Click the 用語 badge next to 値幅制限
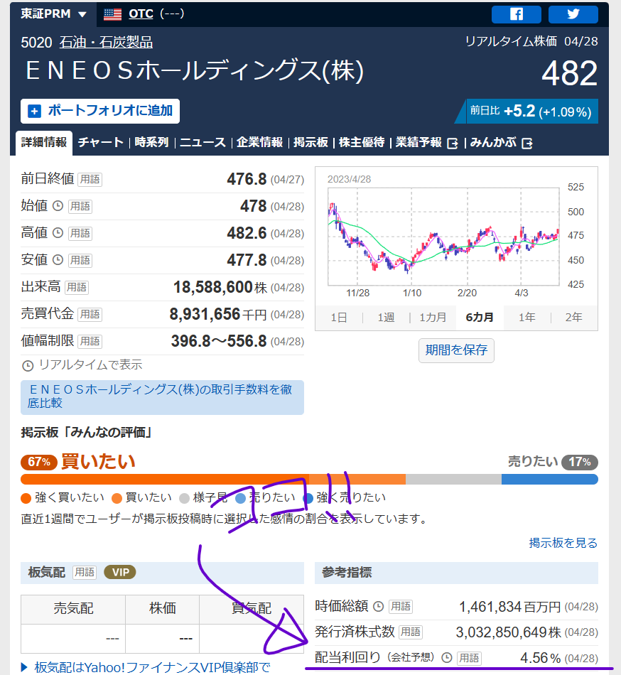This screenshot has width=621, height=675. [x=90, y=341]
